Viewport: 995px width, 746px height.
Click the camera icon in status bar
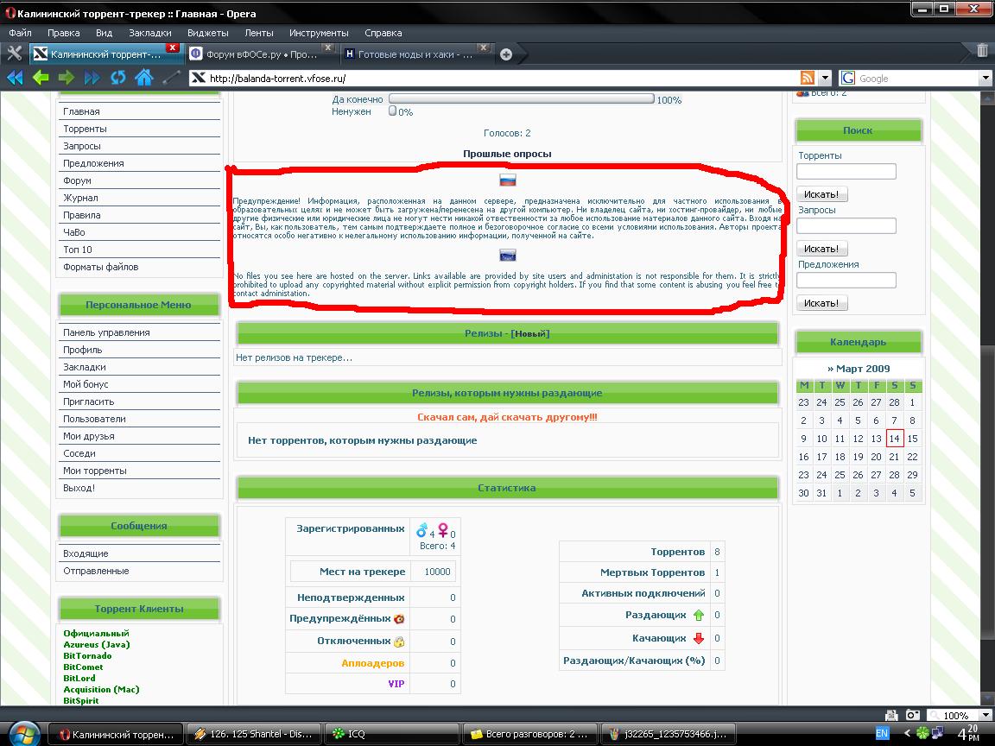click(912, 715)
